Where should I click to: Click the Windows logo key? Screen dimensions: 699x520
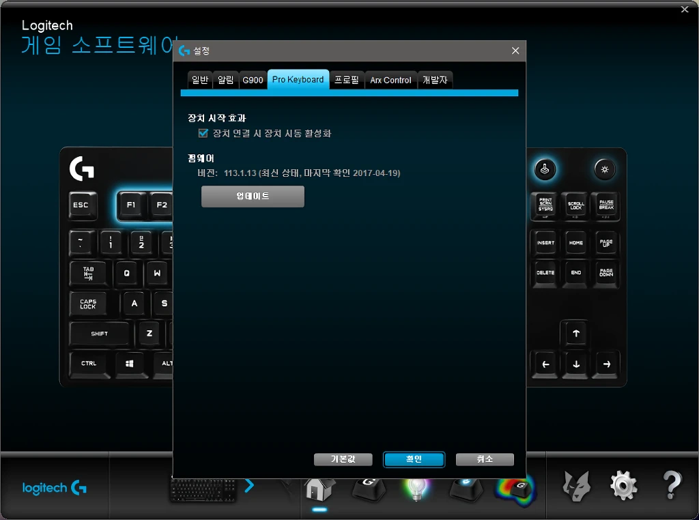point(130,364)
